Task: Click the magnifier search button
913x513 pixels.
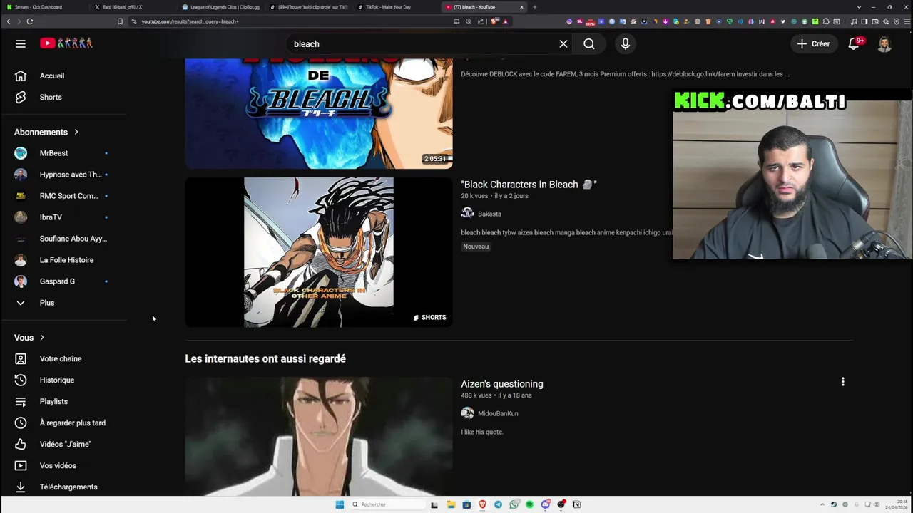Action: tap(589, 43)
